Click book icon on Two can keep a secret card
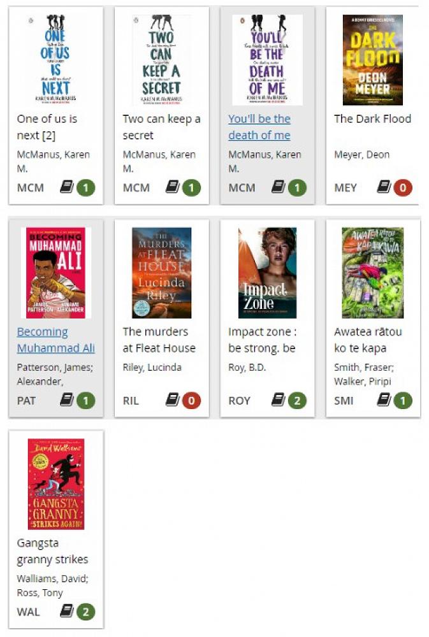Viewport: 429px width, 637px height. tap(172, 187)
